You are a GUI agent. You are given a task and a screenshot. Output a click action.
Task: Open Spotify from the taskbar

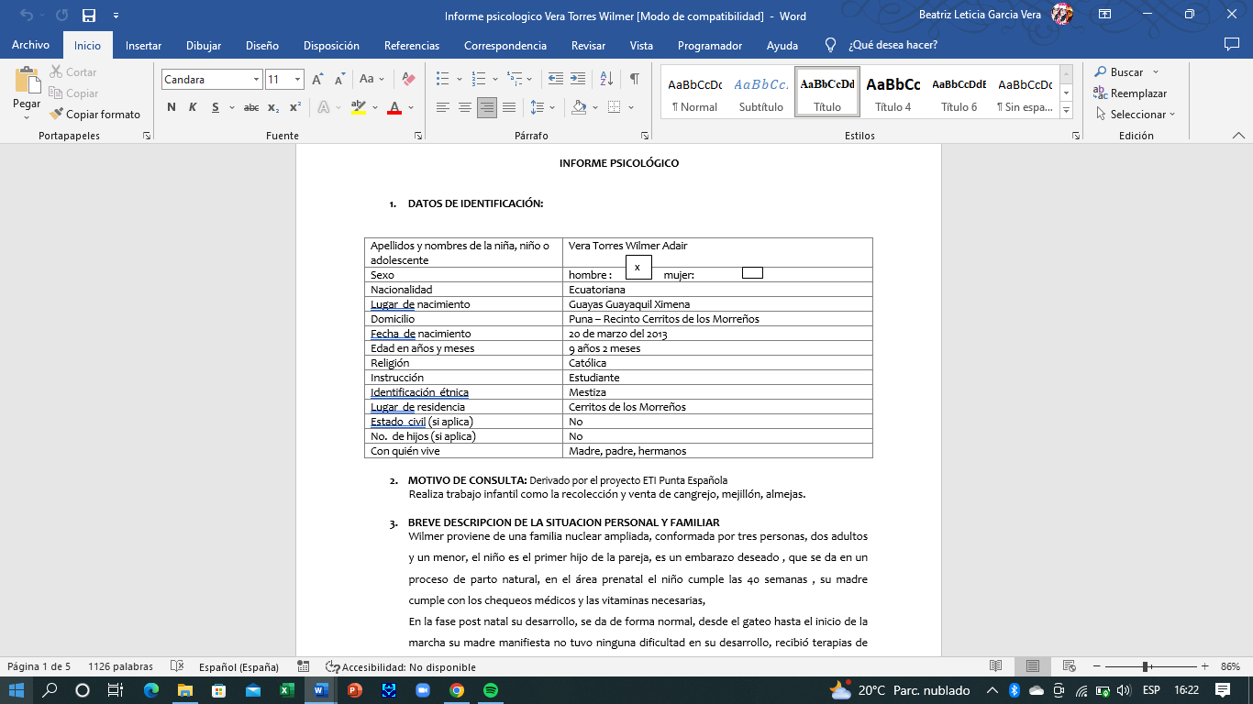(x=490, y=690)
